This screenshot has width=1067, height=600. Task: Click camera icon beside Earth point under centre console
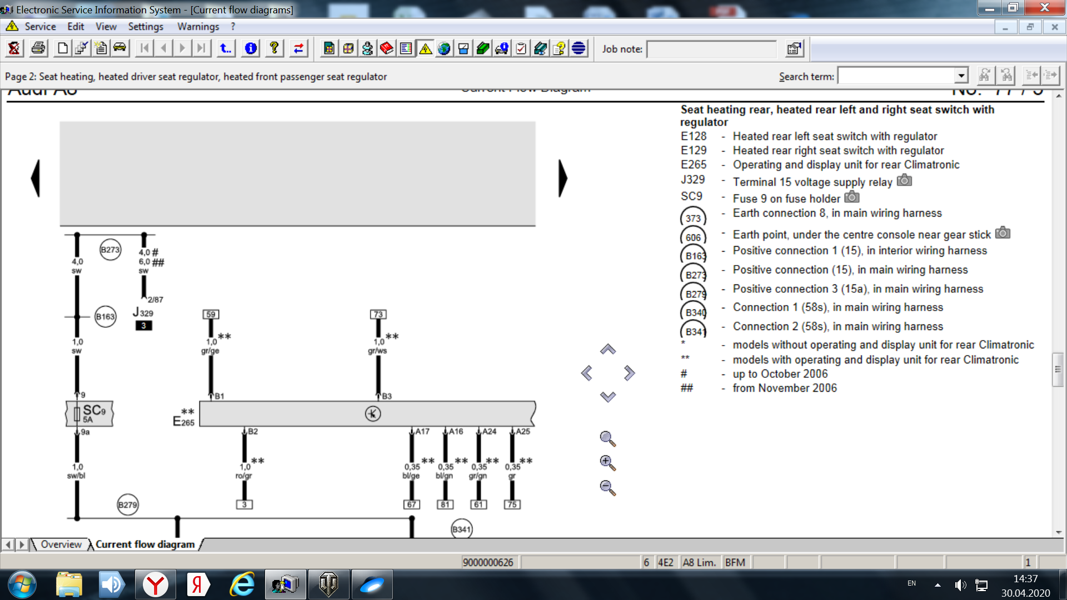click(1003, 232)
